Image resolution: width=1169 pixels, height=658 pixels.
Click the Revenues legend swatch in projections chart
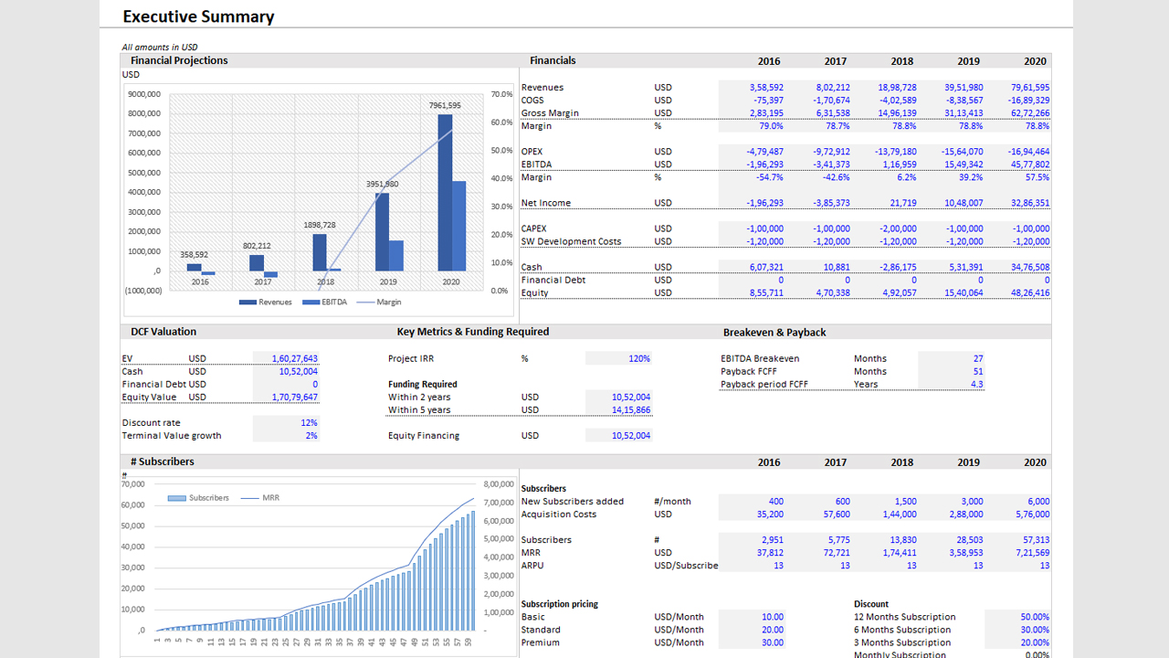point(247,302)
